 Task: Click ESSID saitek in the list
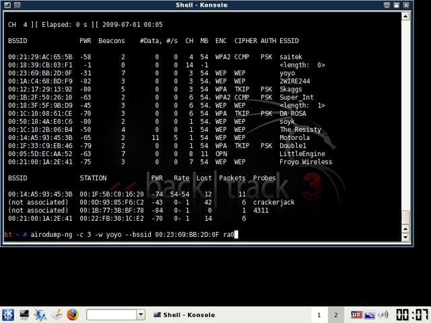[x=291, y=57]
